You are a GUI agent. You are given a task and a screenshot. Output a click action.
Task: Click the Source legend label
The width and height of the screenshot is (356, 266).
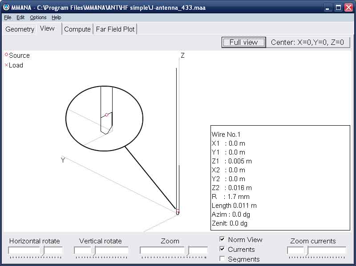coord(19,56)
